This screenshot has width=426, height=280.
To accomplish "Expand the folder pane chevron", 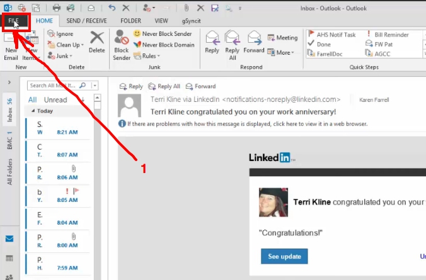I will [9, 82].
